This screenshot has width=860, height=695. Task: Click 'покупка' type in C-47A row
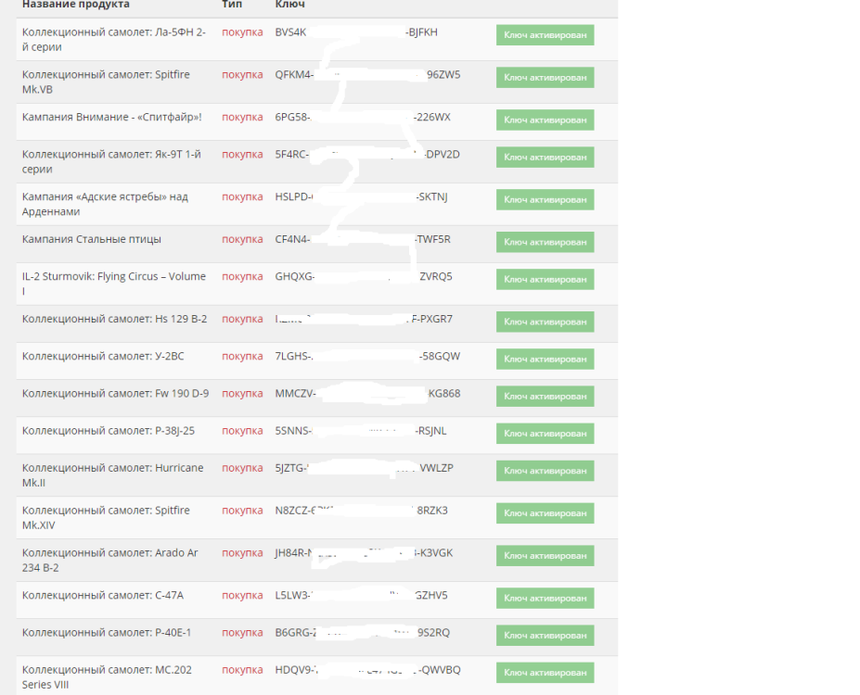[242, 595]
